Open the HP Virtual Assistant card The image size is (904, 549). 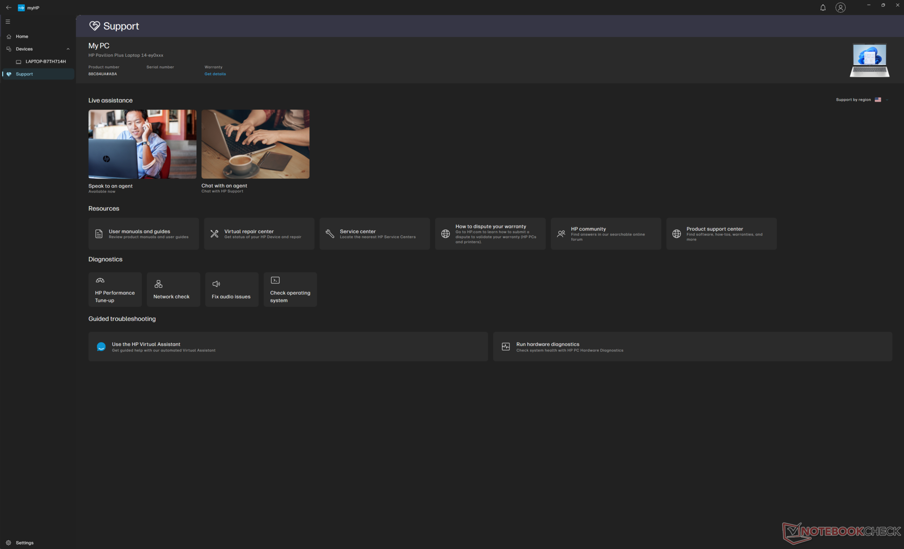[288, 347]
